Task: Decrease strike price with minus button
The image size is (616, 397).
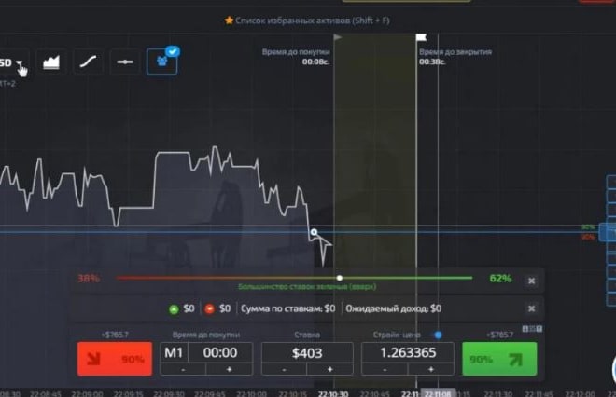Action: point(385,369)
